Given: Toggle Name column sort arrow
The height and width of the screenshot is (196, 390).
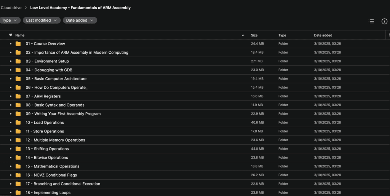Looking at the screenshot, I should [243, 35].
